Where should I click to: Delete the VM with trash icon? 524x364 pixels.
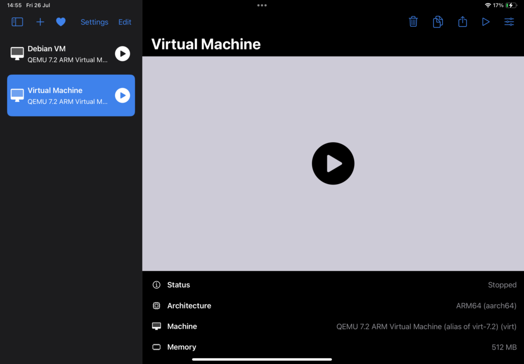coord(413,21)
